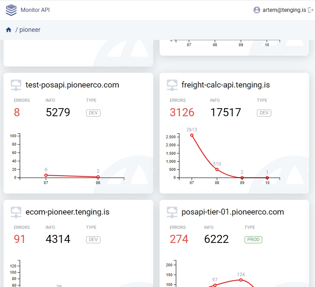Open posapi-tier-01.pioneerco.com monitor title
This screenshot has width=315, height=287.
point(233,212)
